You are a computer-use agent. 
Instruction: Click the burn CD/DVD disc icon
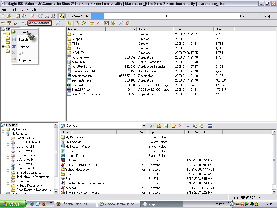(x=41, y=16)
